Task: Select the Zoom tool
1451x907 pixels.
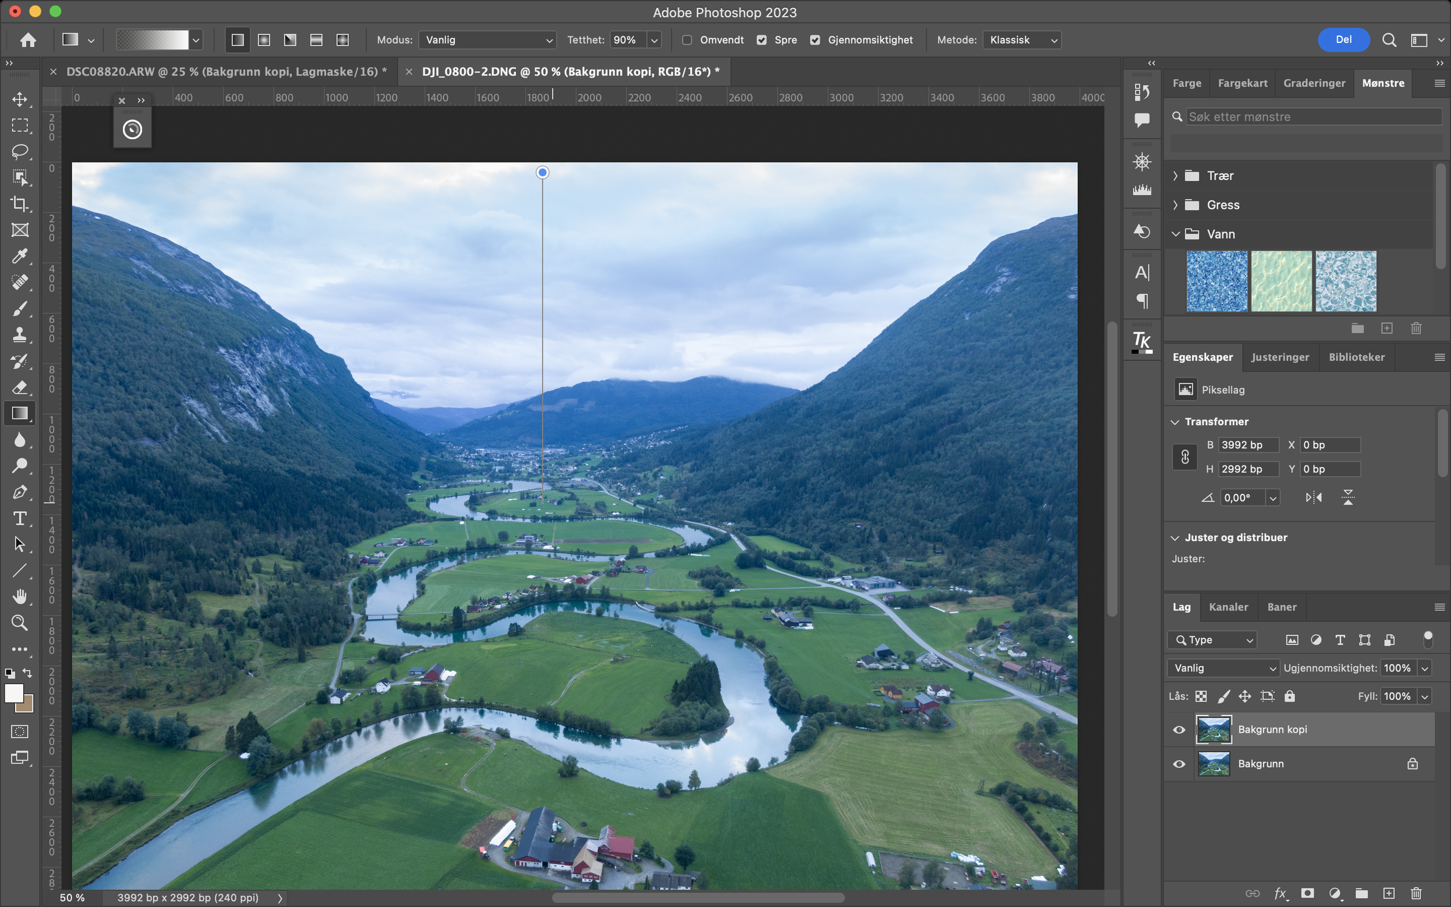Action: 20,623
